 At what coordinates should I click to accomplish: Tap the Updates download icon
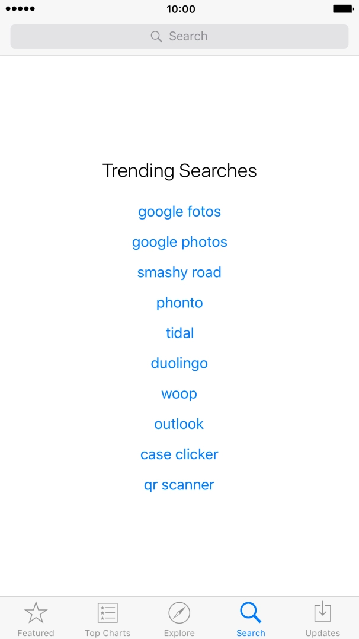322,611
